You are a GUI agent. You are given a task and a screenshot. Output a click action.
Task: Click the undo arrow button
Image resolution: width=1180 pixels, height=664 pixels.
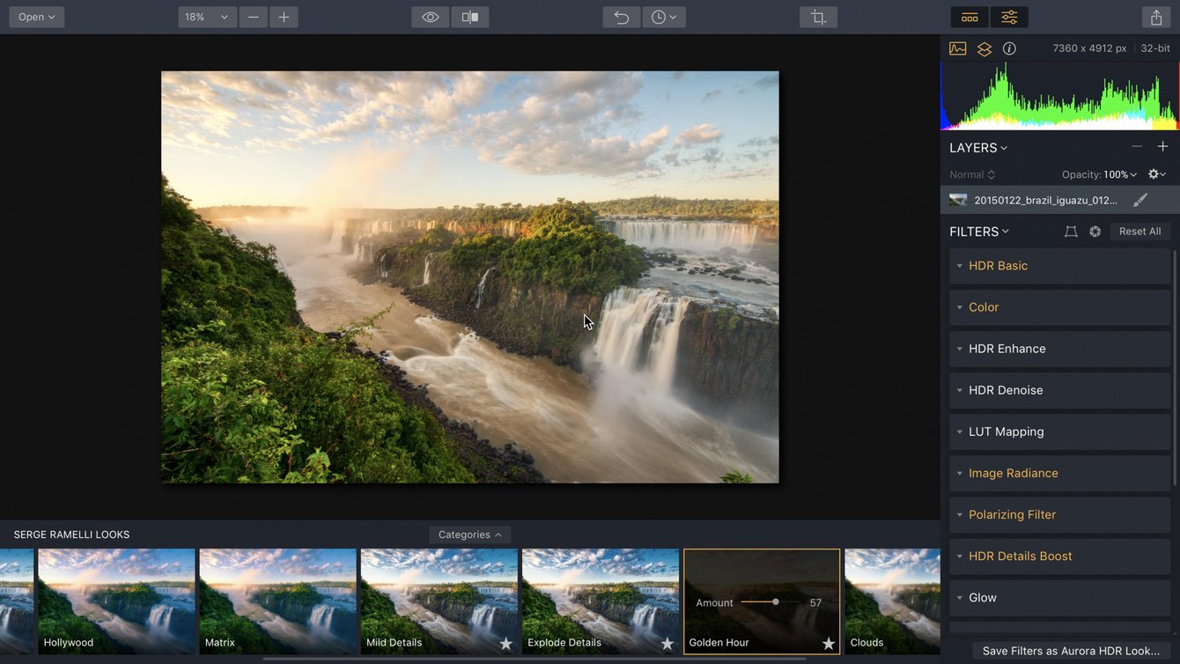pyautogui.click(x=622, y=17)
